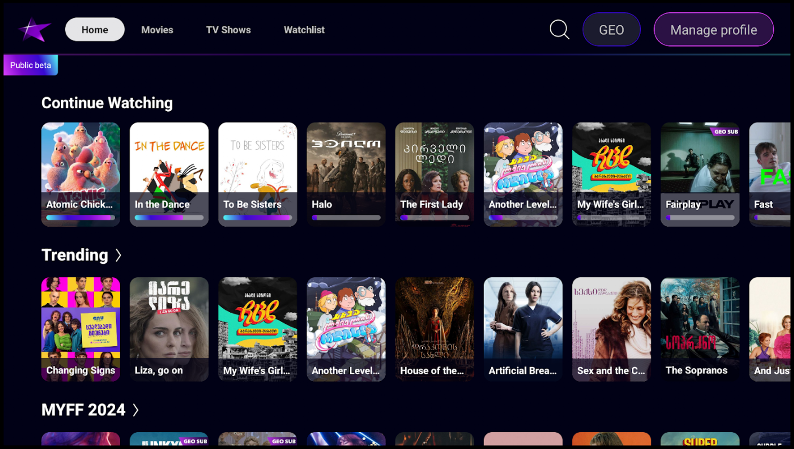Switch to the Movies tab
794x449 pixels.
tap(157, 30)
